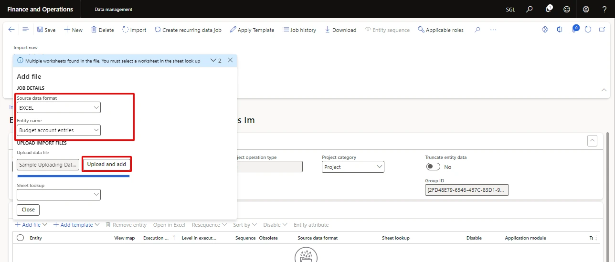Open the more options ellipsis menu
This screenshot has height=262, width=615.
pos(493,30)
